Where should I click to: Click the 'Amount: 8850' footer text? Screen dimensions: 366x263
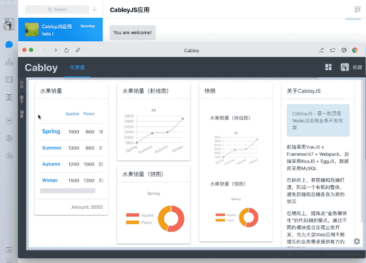[x=87, y=207]
